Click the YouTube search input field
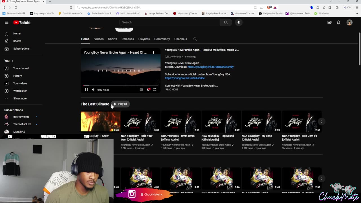This screenshot has height=203, width=361. 170,22
